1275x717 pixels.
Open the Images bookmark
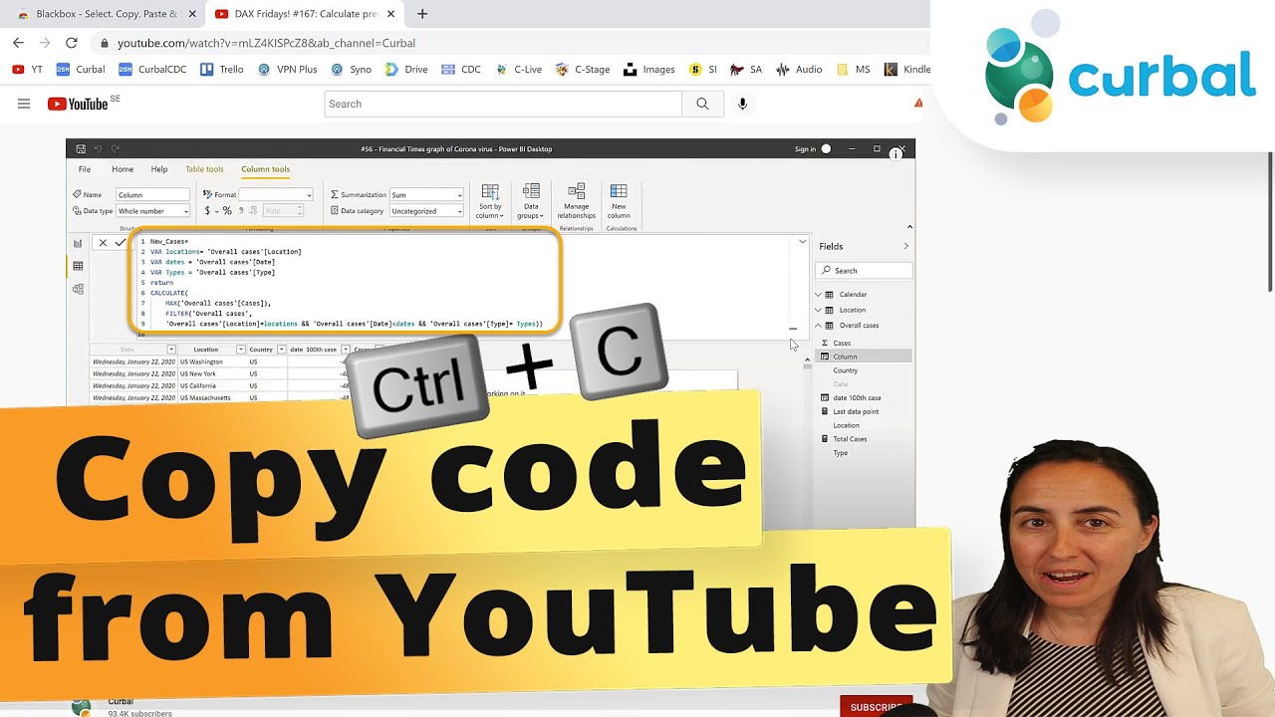point(649,70)
